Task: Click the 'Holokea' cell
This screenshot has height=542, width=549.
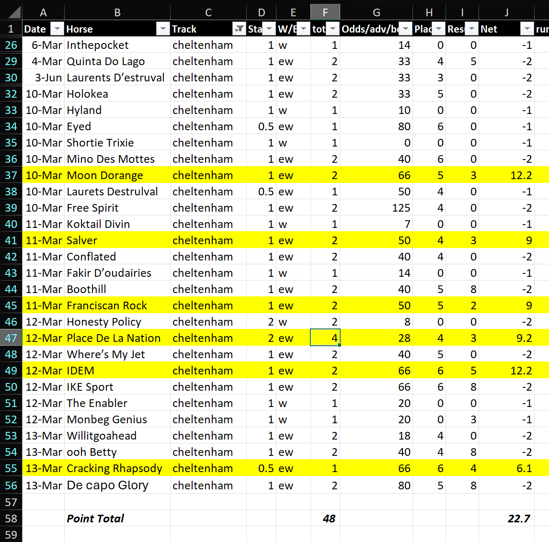Action: (x=117, y=94)
